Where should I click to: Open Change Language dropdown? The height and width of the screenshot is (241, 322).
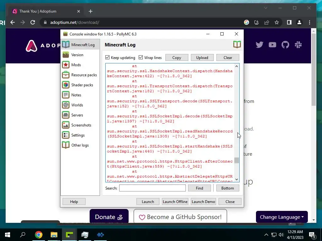point(282,217)
